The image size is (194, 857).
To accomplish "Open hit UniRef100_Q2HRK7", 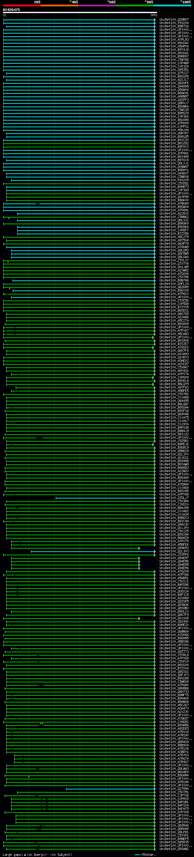I will point(174,20).
